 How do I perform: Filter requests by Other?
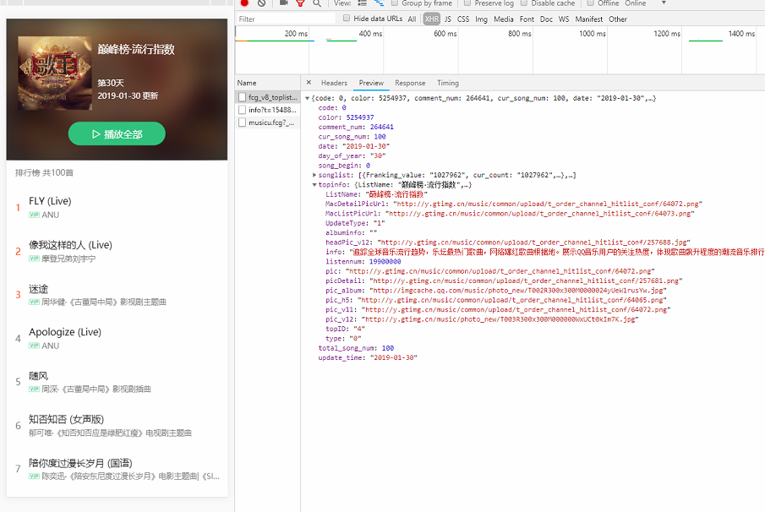[x=618, y=19]
